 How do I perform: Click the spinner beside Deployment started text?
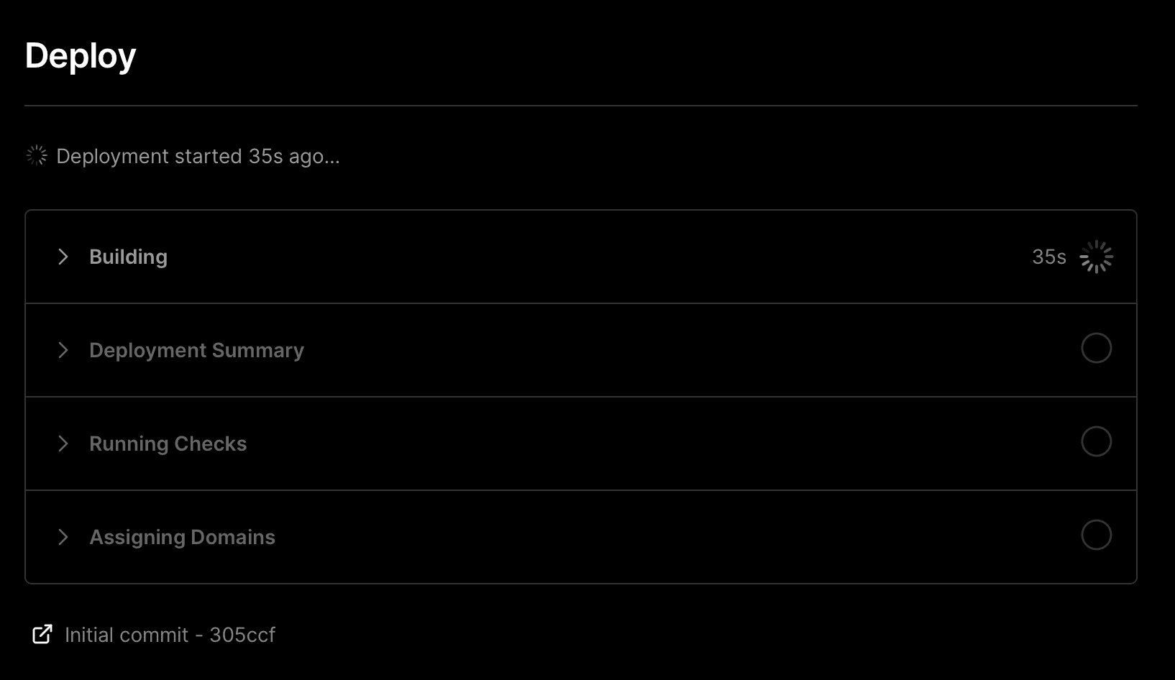click(37, 155)
